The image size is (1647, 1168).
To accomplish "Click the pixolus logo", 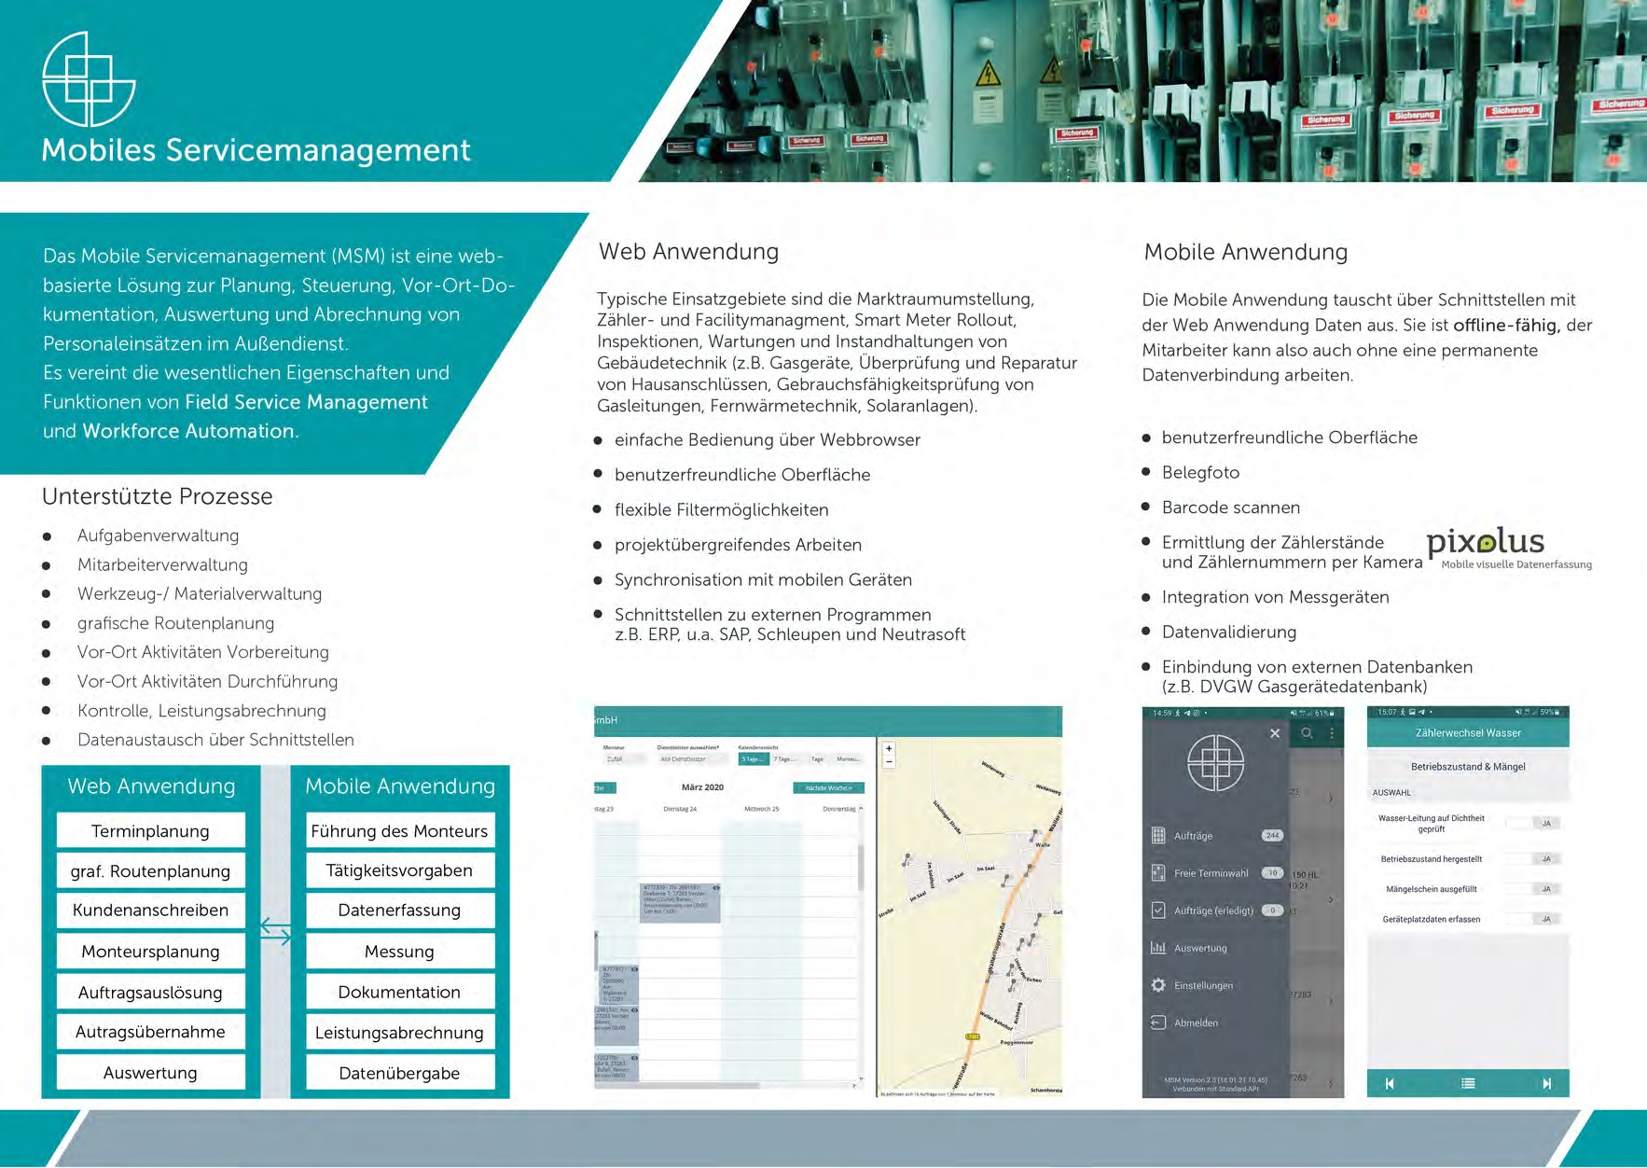I will point(1509,549).
